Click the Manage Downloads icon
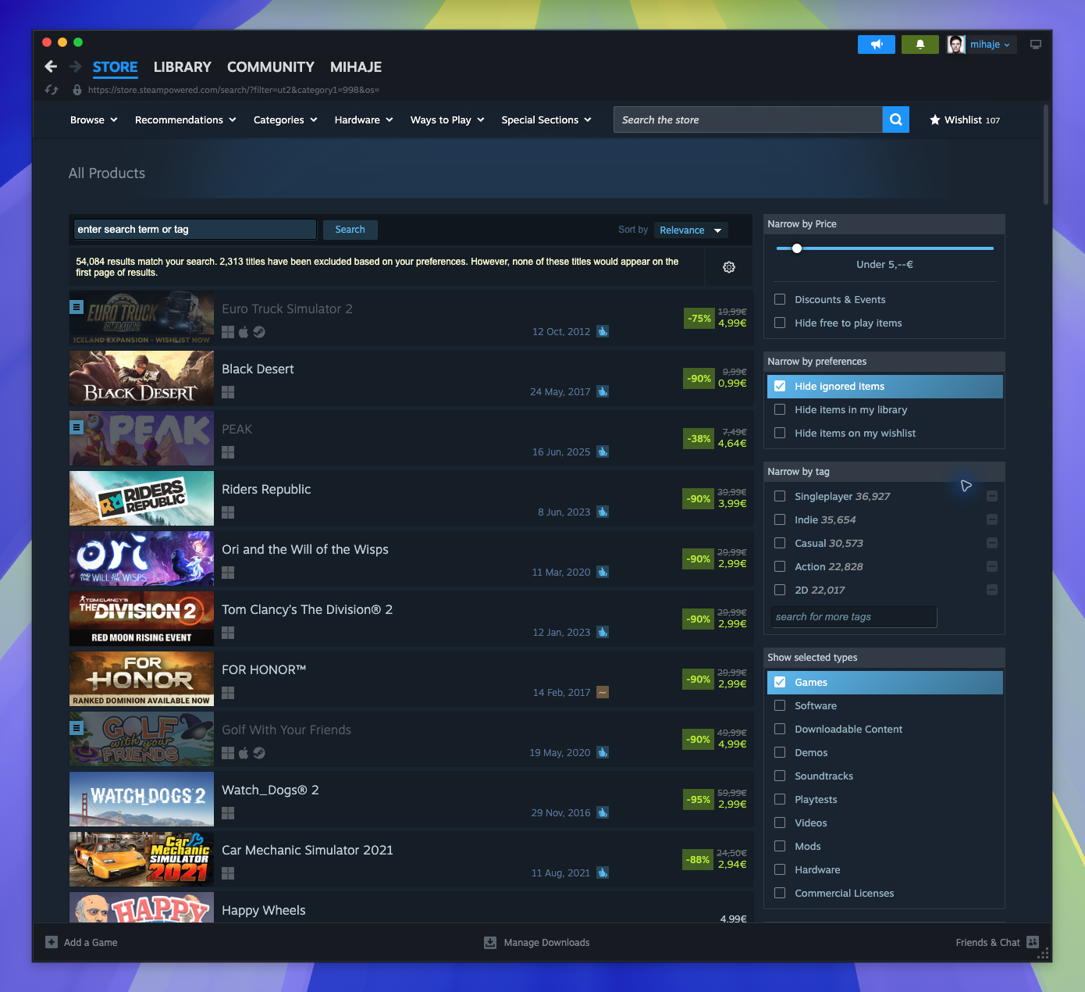Viewport: 1085px width, 992px height. click(490, 943)
